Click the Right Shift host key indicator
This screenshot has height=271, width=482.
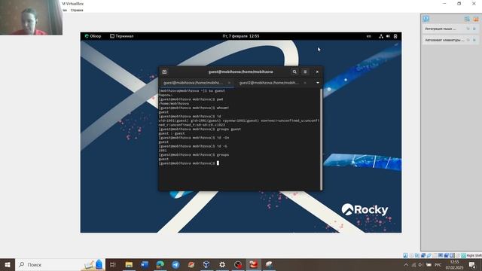(474, 256)
